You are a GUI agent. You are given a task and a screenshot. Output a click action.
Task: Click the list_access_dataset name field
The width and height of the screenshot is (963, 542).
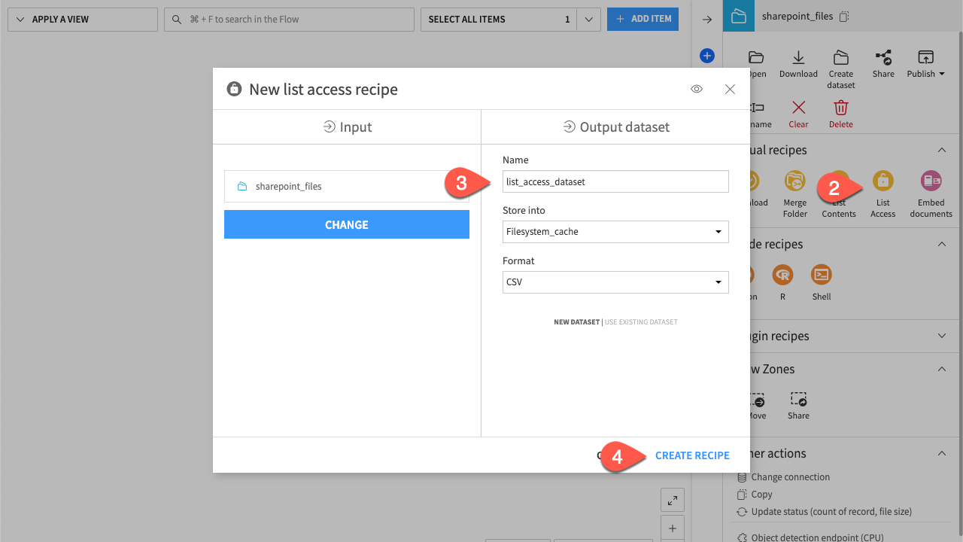point(615,181)
